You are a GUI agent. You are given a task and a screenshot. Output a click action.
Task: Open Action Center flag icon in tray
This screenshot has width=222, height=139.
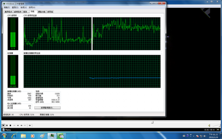pos(197,136)
